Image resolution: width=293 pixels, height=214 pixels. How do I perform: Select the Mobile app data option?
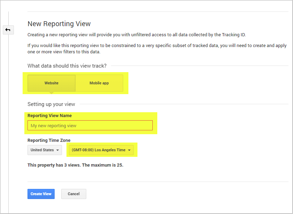pos(99,83)
